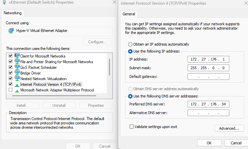Click the connection items list scrollbar
248x149 pixels.
tap(110, 67)
